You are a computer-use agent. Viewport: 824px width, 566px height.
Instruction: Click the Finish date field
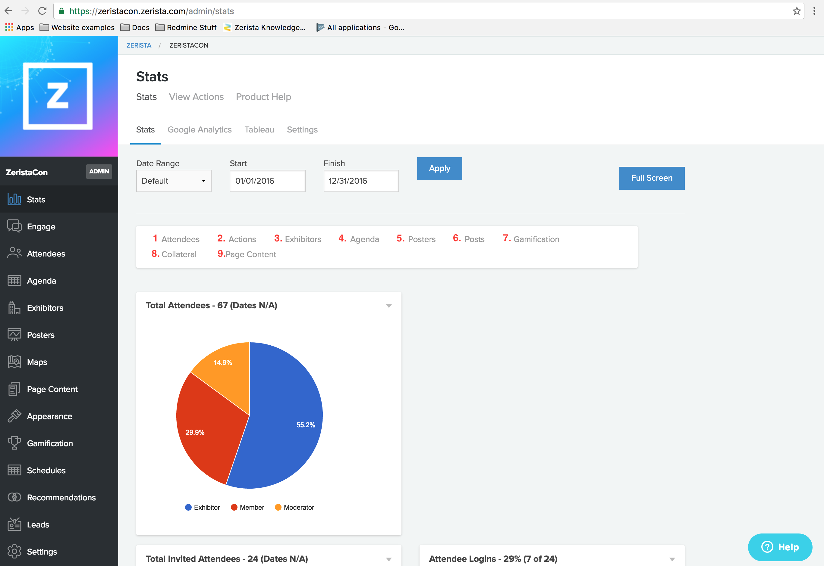tap(361, 181)
